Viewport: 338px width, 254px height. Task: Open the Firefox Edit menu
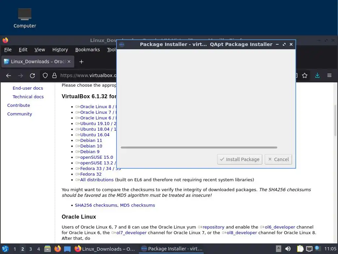23,50
